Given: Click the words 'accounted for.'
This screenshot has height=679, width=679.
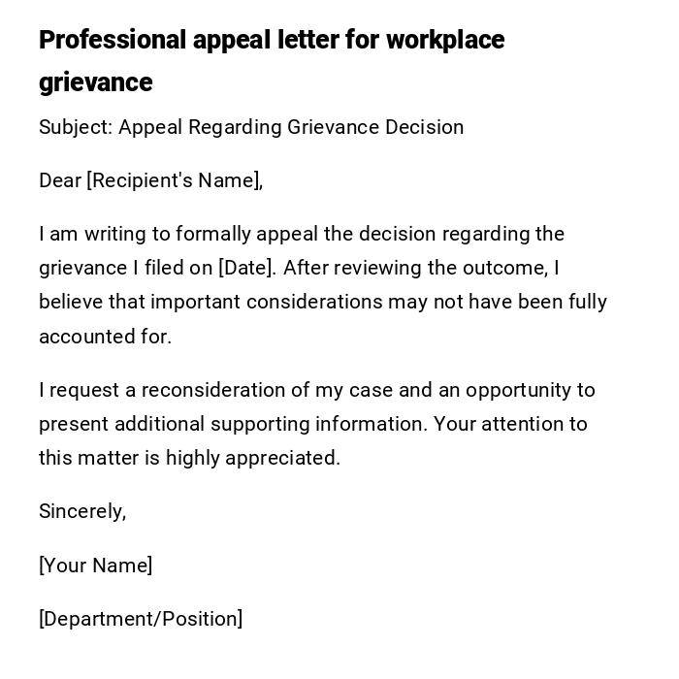Looking at the screenshot, I should (105, 337).
